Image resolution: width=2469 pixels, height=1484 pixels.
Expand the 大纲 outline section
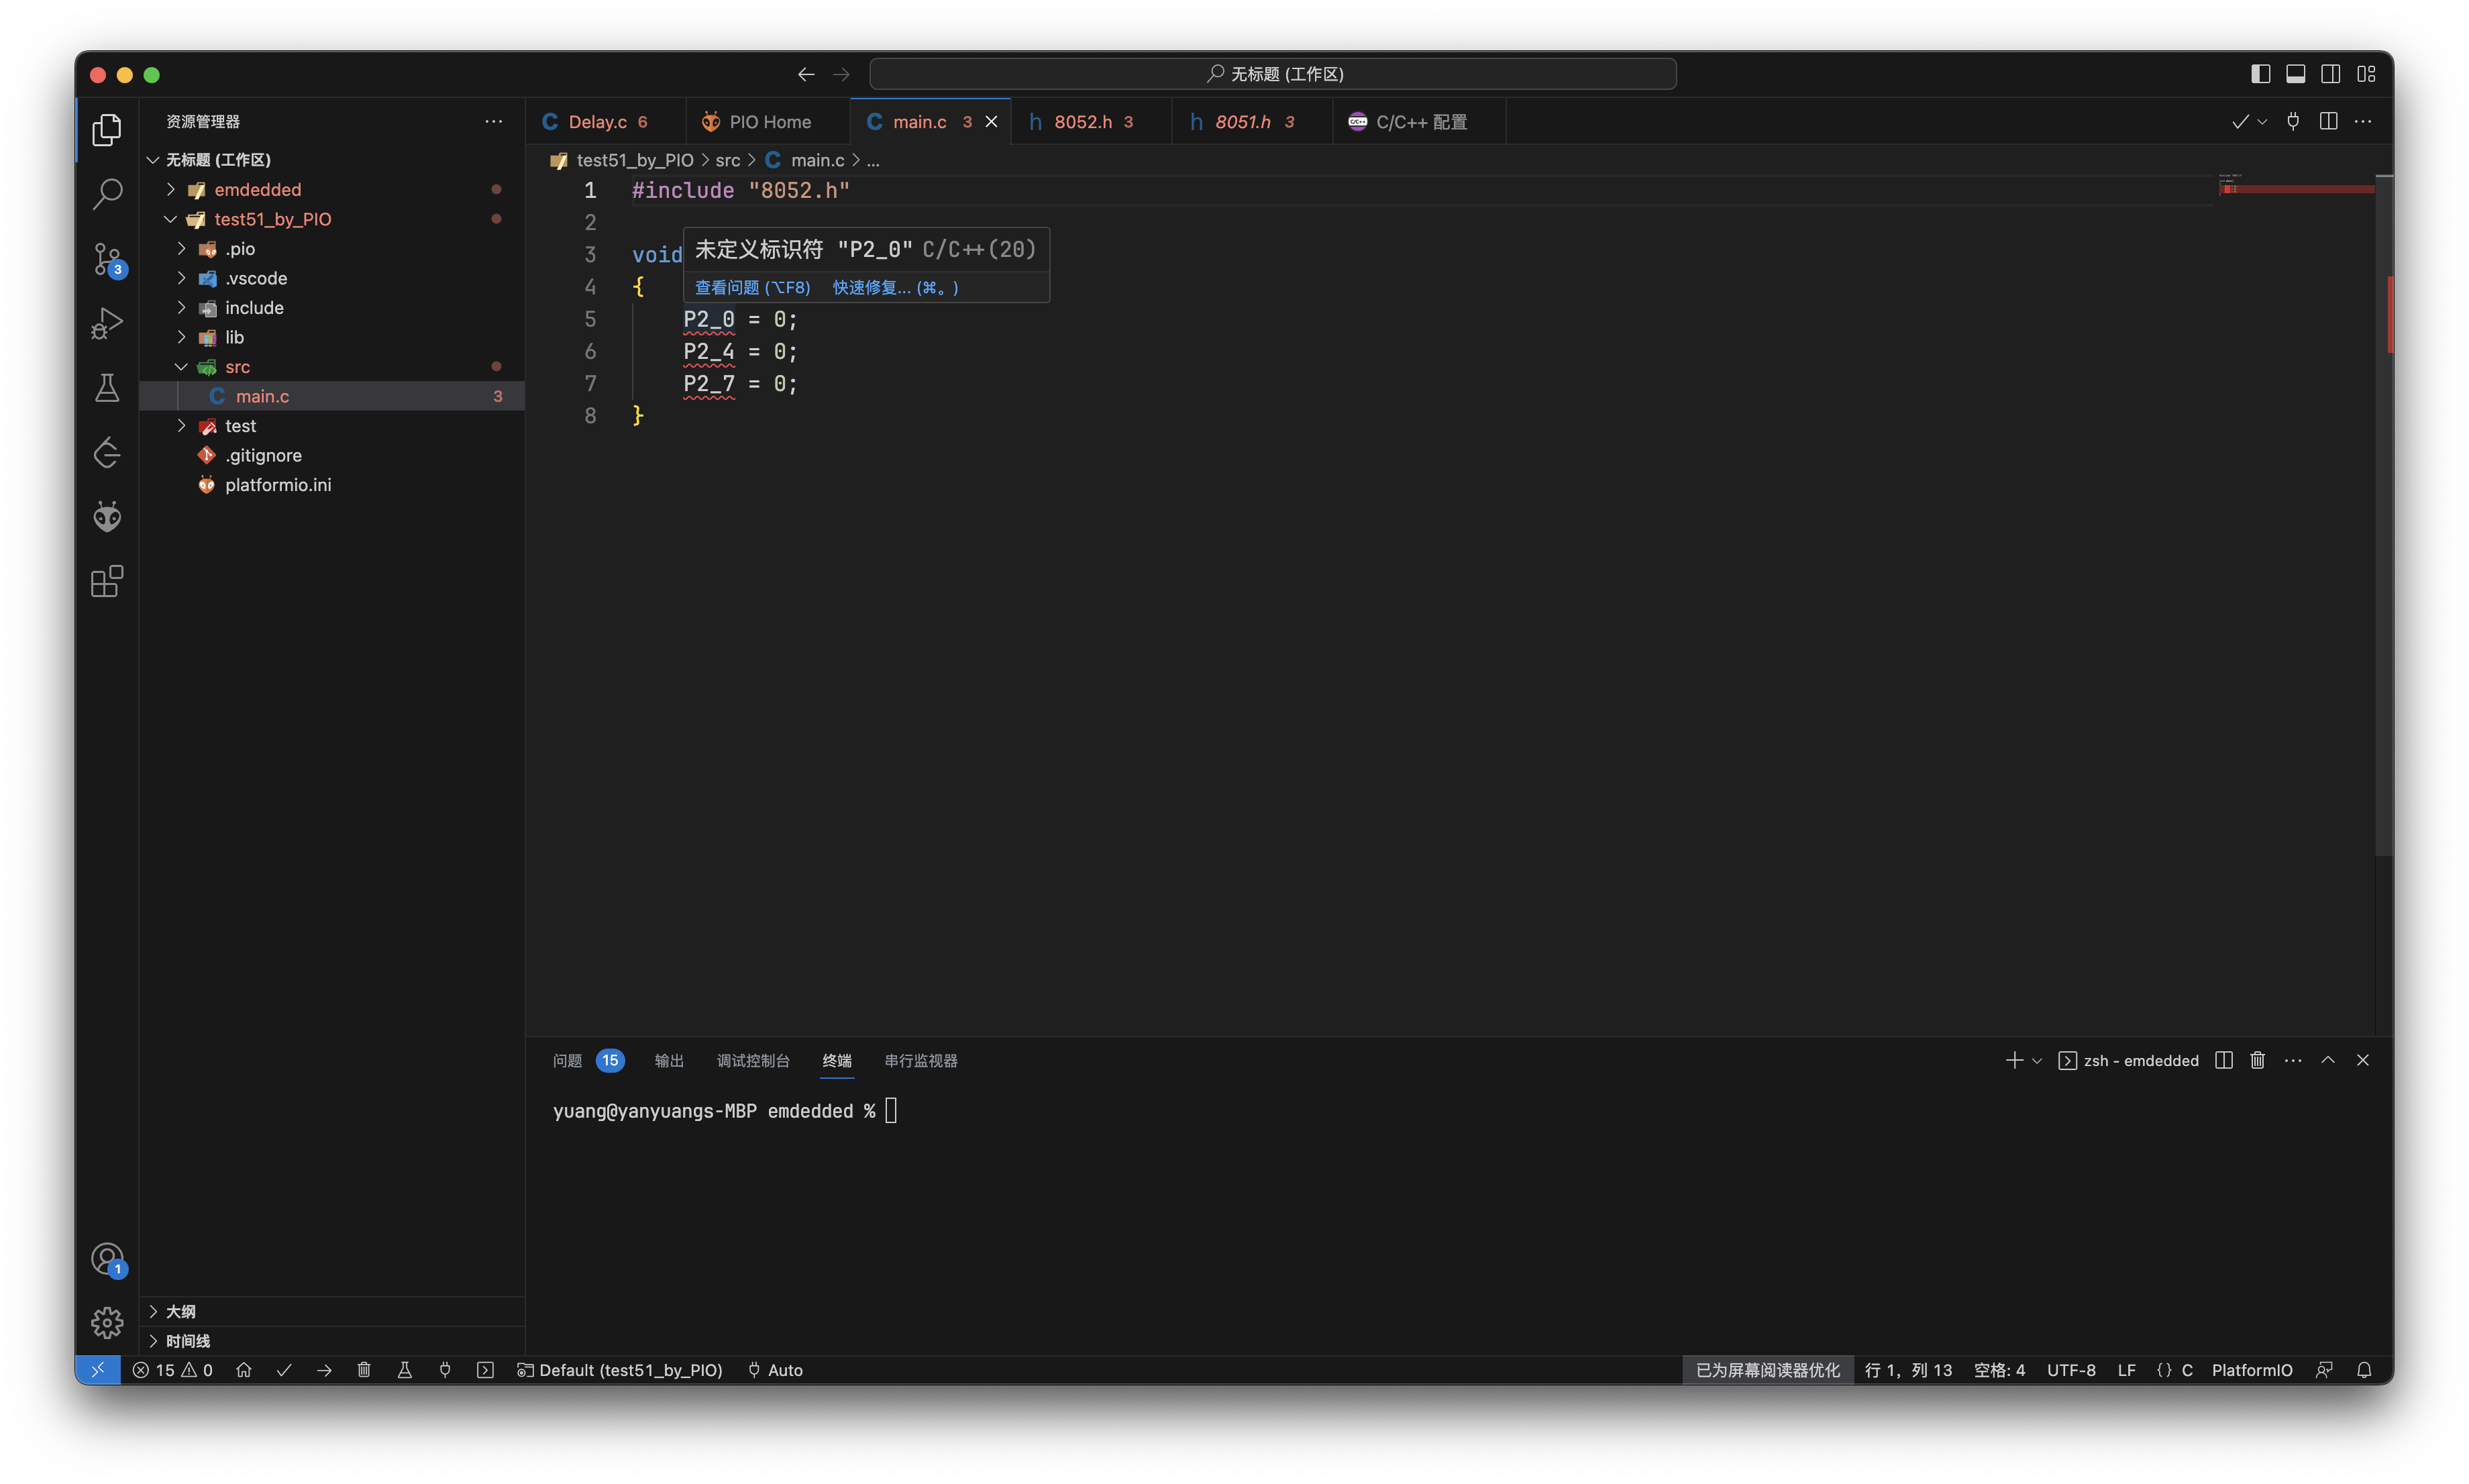pyautogui.click(x=181, y=1311)
